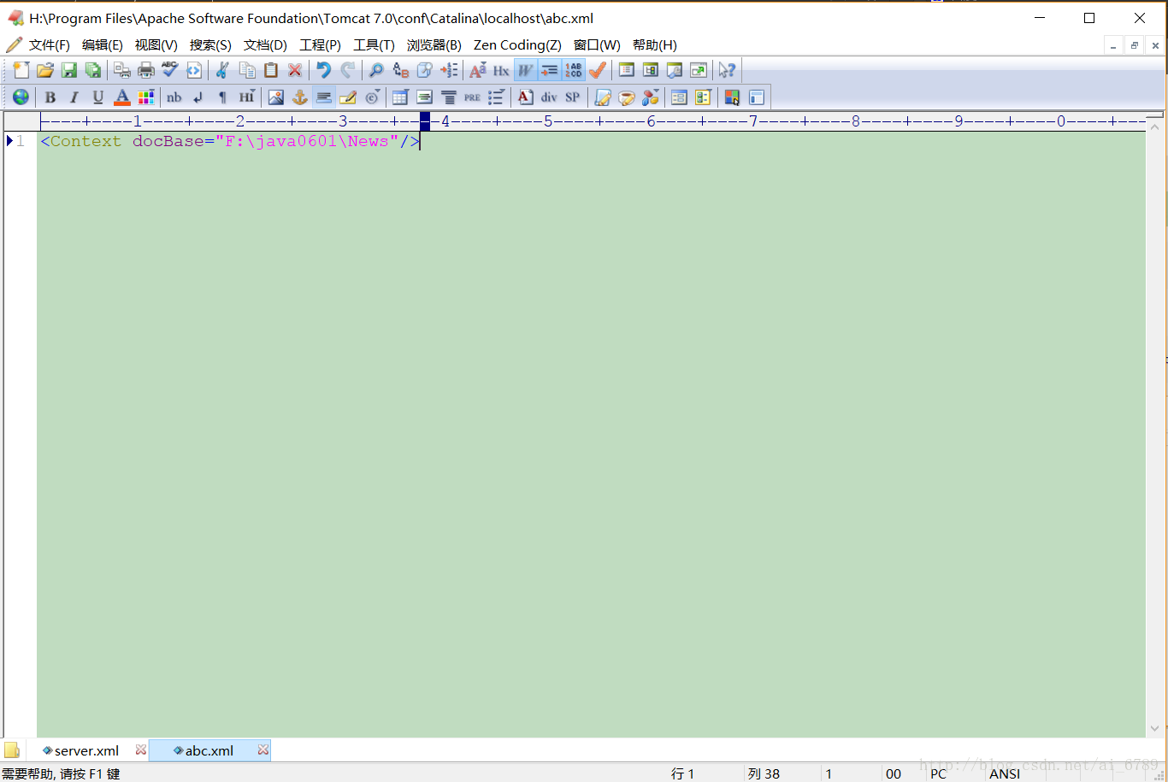Toggle line numbers display button
Image resolution: width=1168 pixels, height=782 pixels.
[573, 70]
